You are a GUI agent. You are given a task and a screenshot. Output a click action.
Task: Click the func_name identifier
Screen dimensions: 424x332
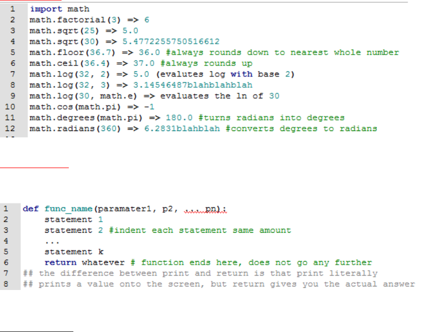click(x=68, y=208)
